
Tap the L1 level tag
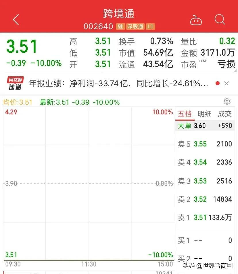150,27
